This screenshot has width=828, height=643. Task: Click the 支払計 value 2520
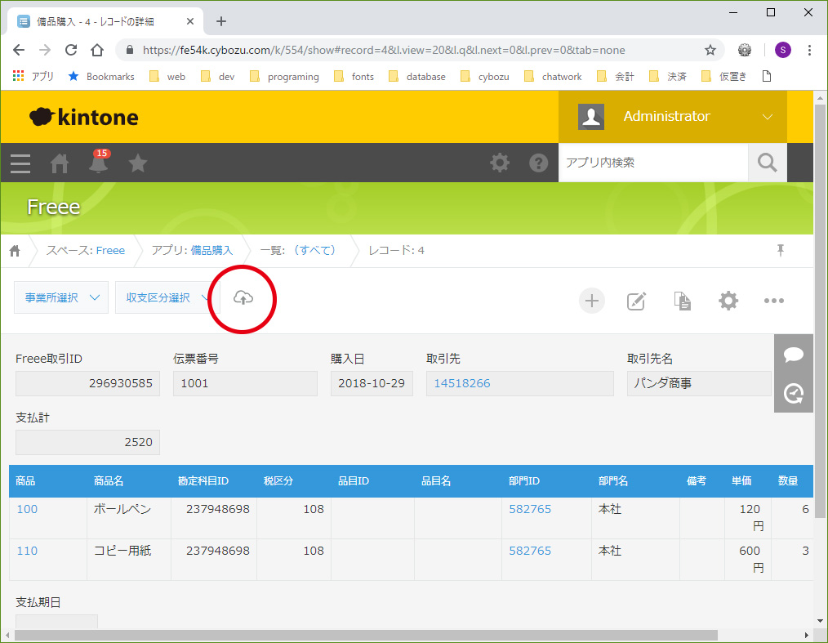(x=87, y=442)
